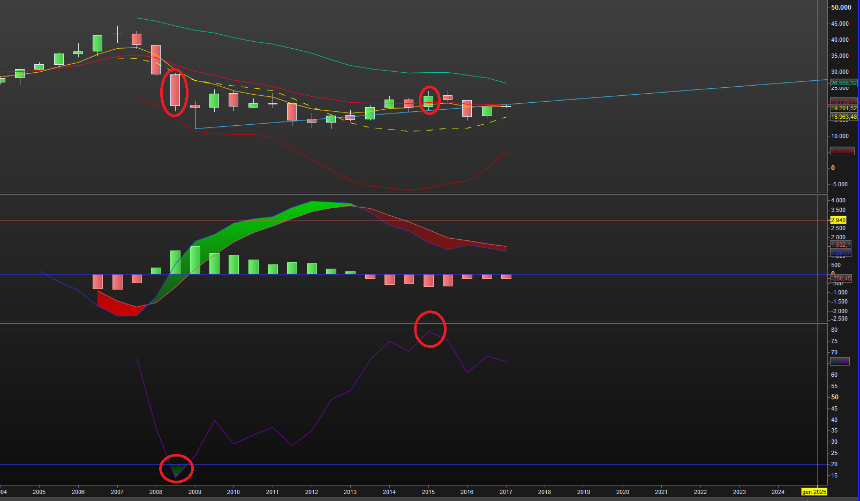Select the 2008 year on time axis
This screenshot has width=860, height=501.
(x=156, y=492)
